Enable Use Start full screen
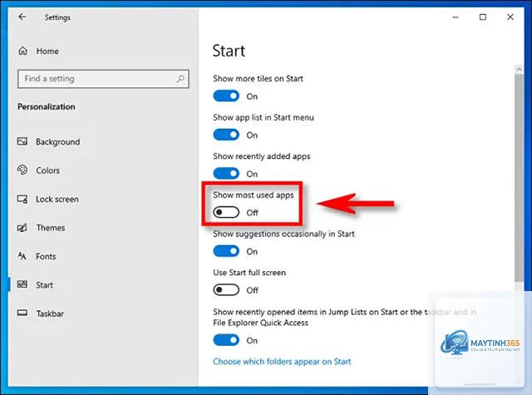Image resolution: width=532 pixels, height=395 pixels. (x=226, y=290)
